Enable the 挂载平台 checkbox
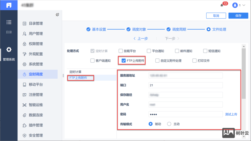 121,51
